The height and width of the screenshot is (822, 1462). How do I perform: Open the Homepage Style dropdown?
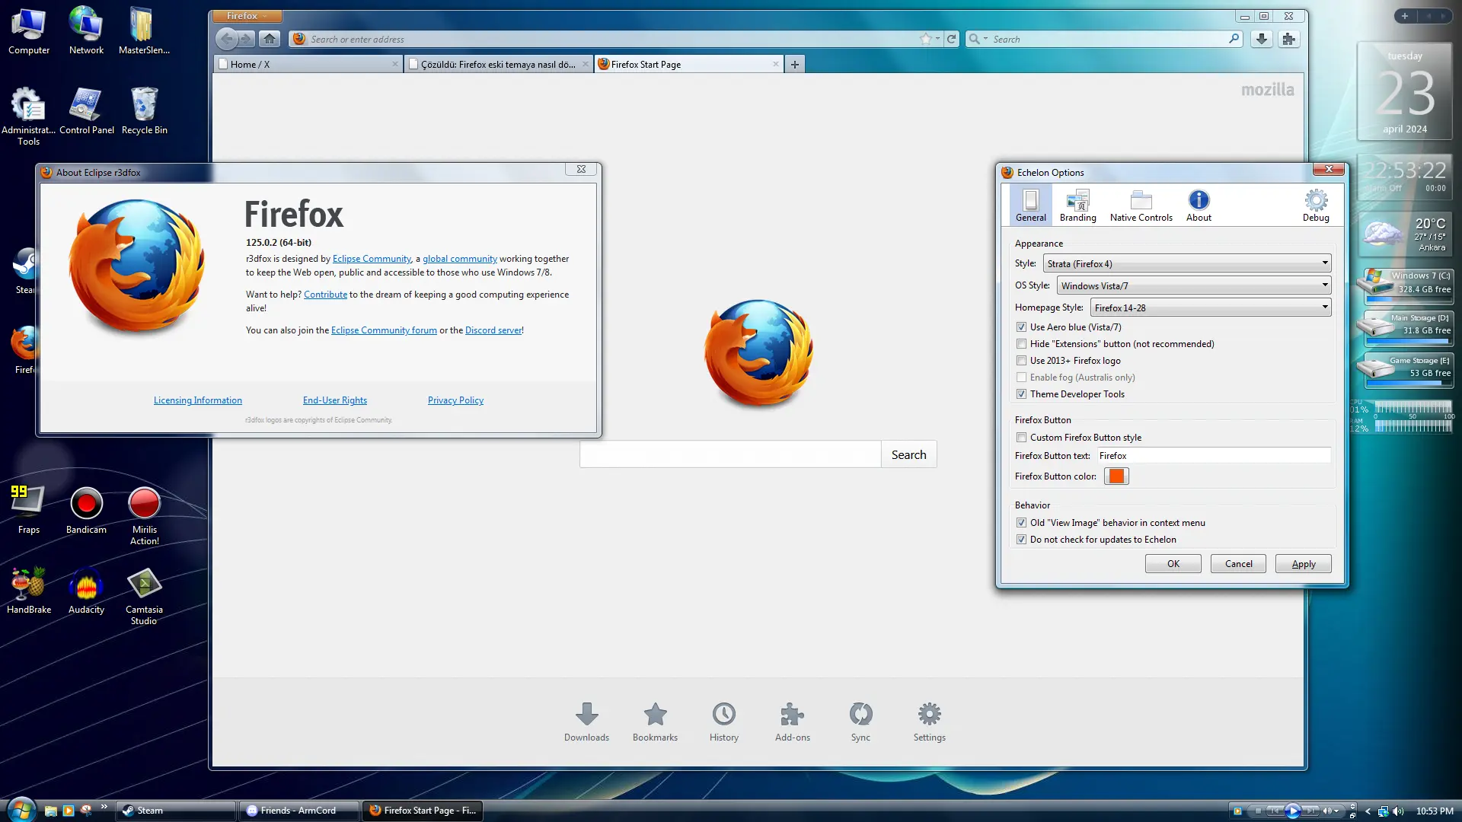click(1211, 307)
